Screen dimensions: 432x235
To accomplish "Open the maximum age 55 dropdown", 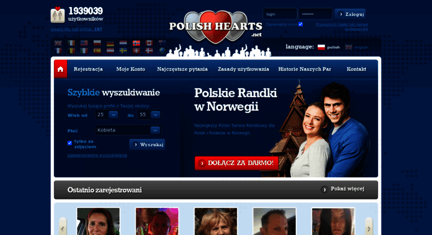I will click(x=150, y=115).
